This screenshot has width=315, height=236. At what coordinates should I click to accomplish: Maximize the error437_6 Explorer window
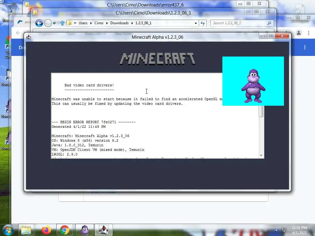[249, 3]
